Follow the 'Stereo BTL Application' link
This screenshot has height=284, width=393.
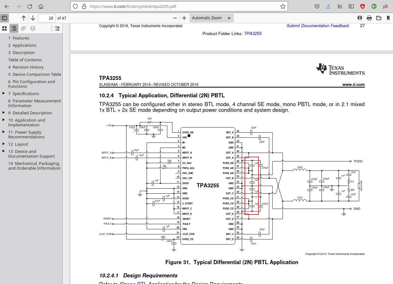click(x=147, y=283)
